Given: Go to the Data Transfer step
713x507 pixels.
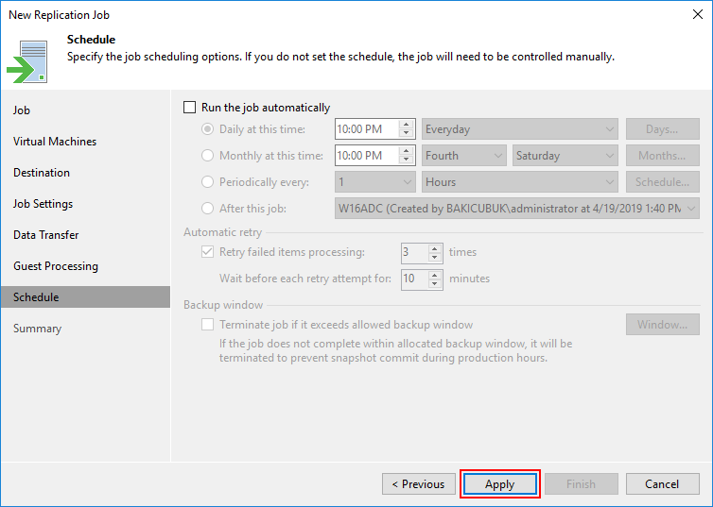Looking at the screenshot, I should coord(46,235).
